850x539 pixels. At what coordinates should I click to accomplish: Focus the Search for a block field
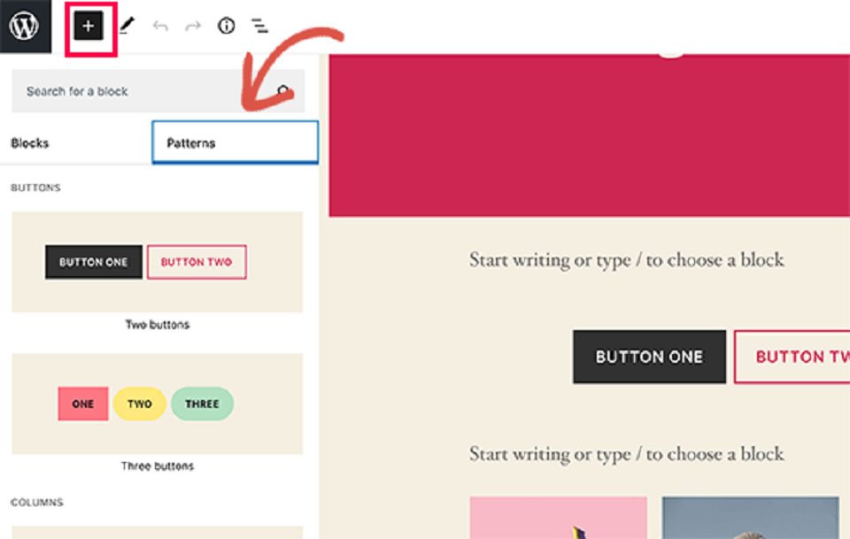(x=158, y=91)
